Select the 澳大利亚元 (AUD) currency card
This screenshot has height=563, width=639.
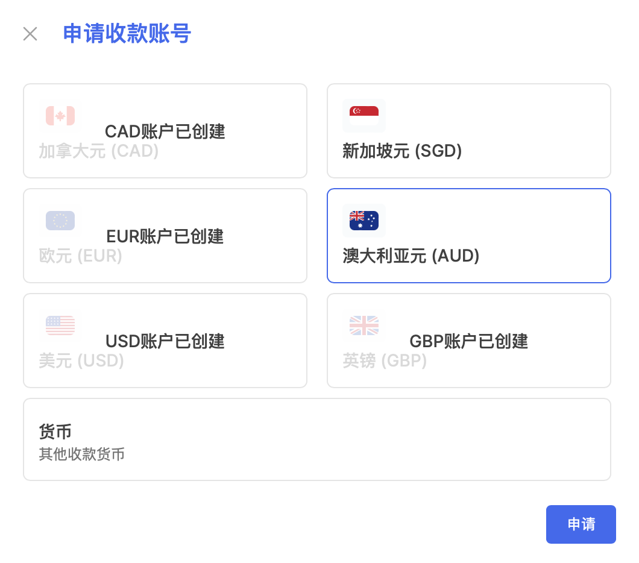tap(468, 236)
